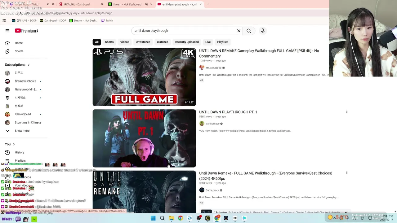Open UNTIL DAWN PLAYTHROUGH PT. 1 title
Screen dimensions: 397x223
pyautogui.click(x=228, y=112)
